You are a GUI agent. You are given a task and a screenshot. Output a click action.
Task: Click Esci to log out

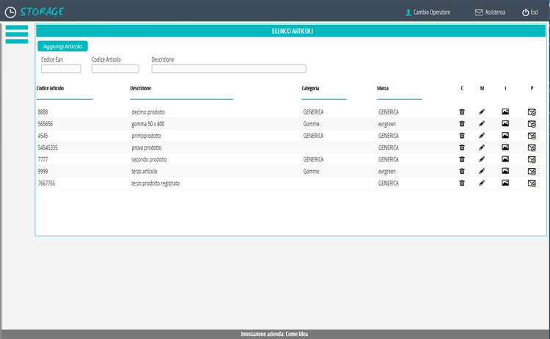click(x=530, y=12)
